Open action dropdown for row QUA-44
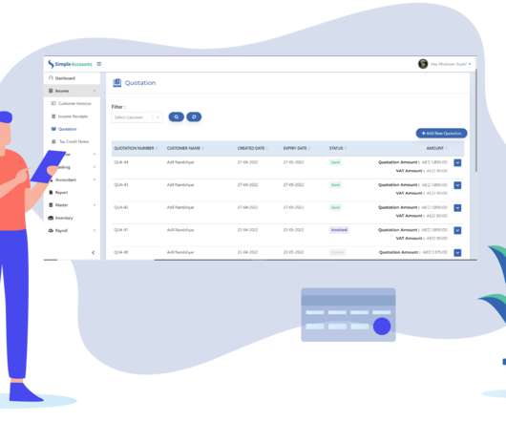The image size is (506, 422). click(x=457, y=162)
